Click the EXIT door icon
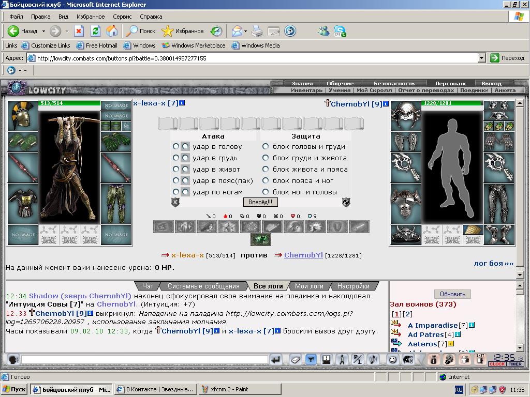The height and width of the screenshot is (397, 530). click(480, 359)
